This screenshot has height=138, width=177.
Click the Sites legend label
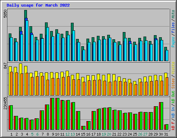[x=173, y=83]
